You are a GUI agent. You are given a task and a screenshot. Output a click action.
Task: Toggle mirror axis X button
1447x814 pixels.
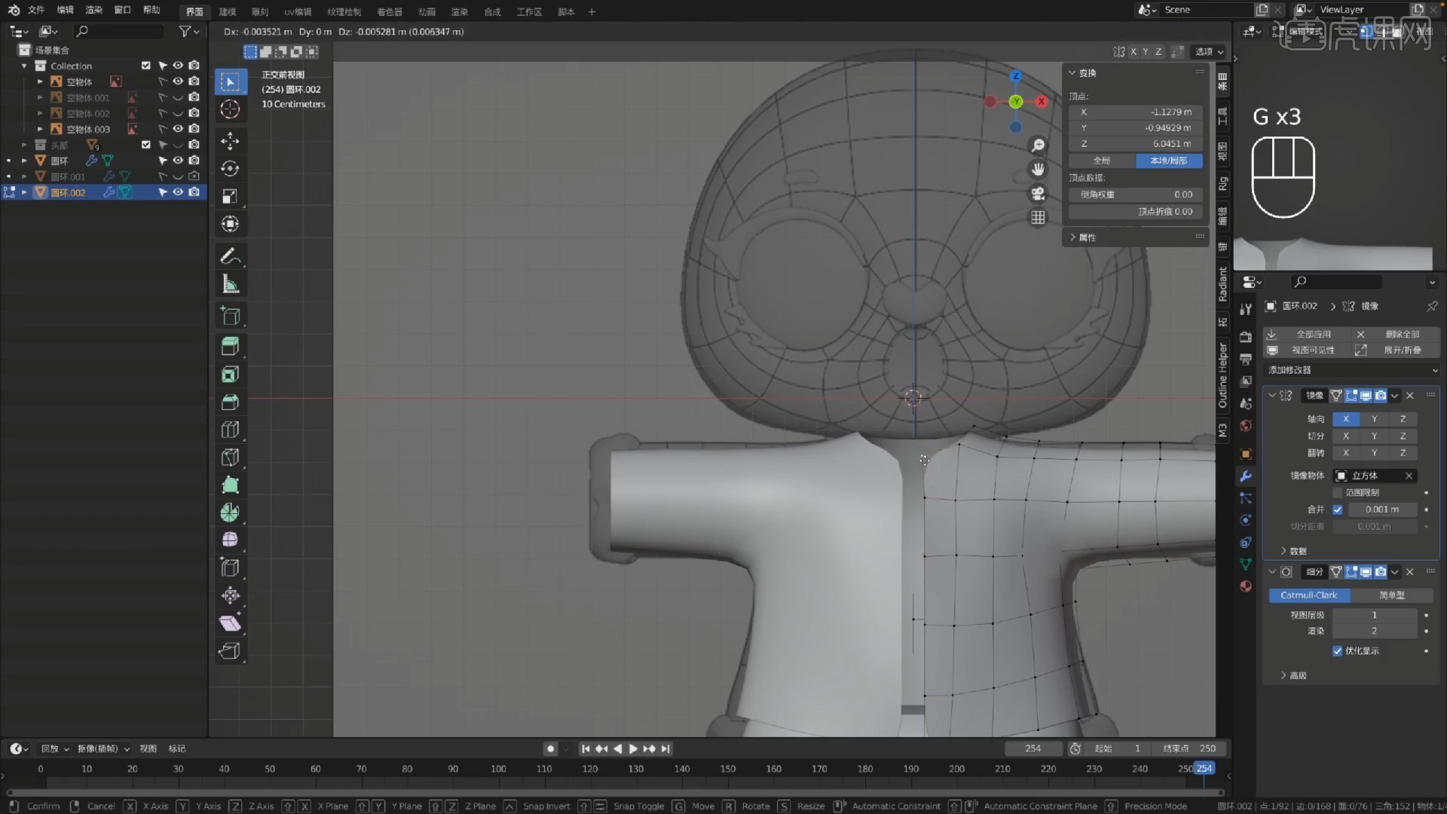(1346, 419)
